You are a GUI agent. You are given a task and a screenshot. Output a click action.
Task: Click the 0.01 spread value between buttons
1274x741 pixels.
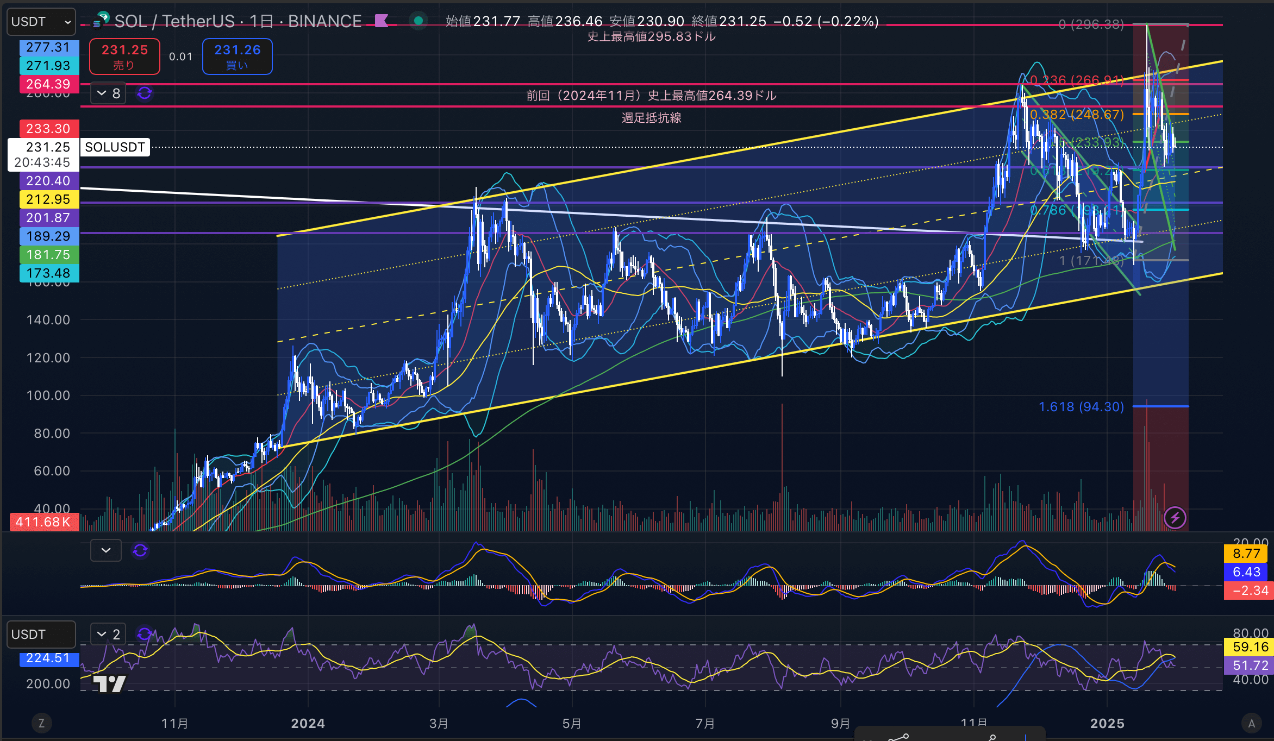(x=181, y=56)
